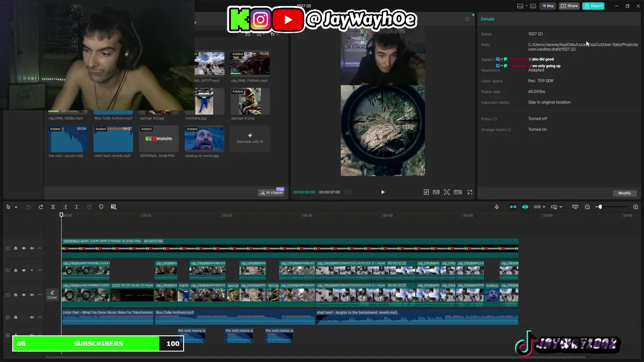Redo the last edit

click(x=41, y=207)
